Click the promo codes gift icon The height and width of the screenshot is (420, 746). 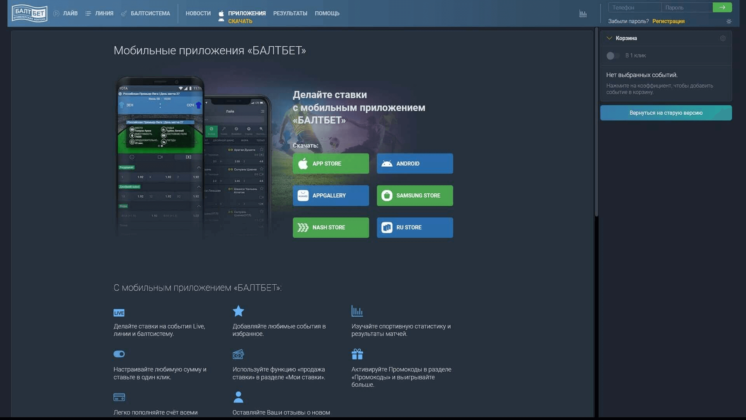pyautogui.click(x=357, y=354)
